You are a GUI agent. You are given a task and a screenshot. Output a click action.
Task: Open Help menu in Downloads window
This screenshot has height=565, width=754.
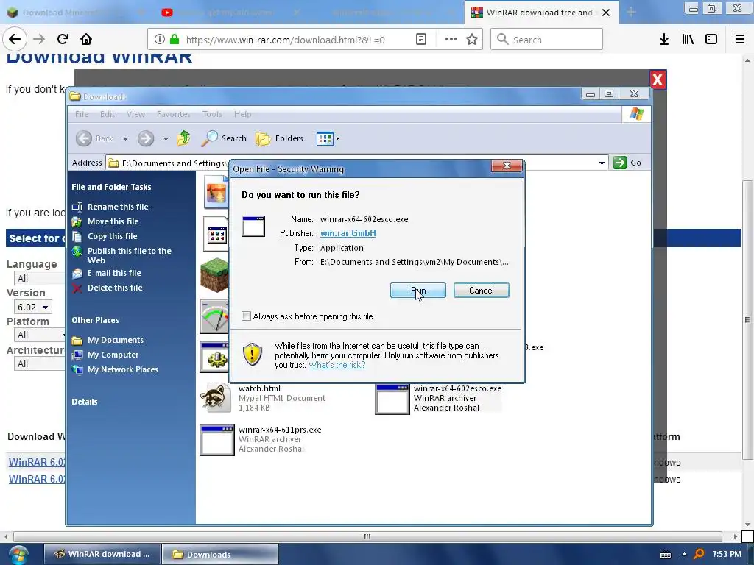(242, 114)
